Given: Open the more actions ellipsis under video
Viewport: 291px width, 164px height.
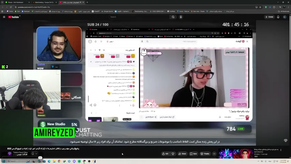Looking at the screenshot, I should [214, 154].
